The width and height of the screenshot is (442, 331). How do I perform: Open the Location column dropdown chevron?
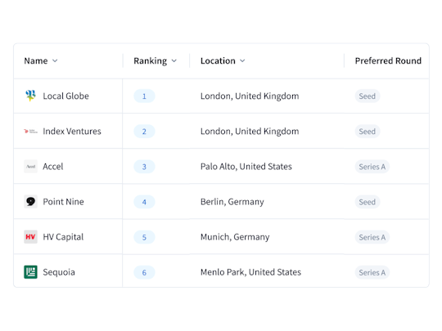(x=242, y=60)
